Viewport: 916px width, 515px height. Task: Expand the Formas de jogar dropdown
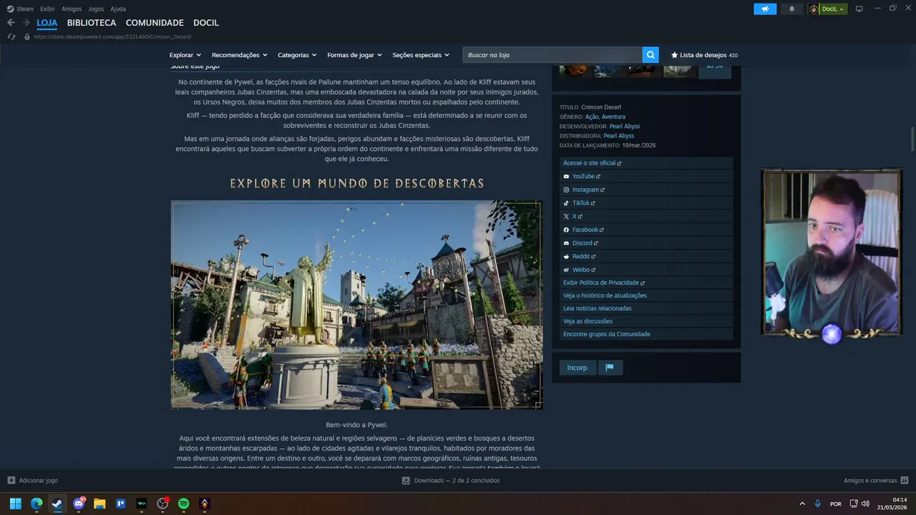click(354, 55)
